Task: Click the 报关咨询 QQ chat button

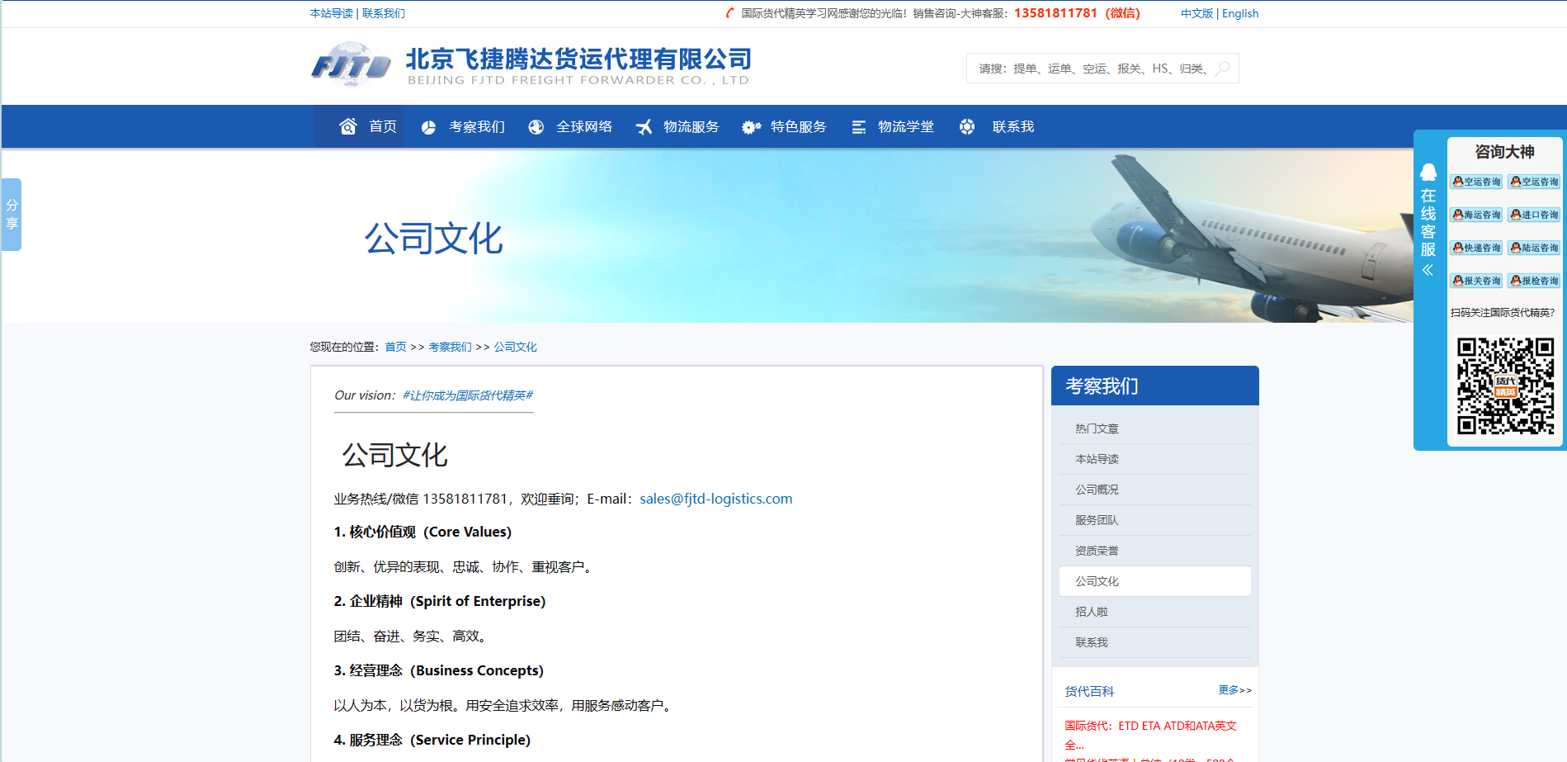Action: click(x=1476, y=281)
